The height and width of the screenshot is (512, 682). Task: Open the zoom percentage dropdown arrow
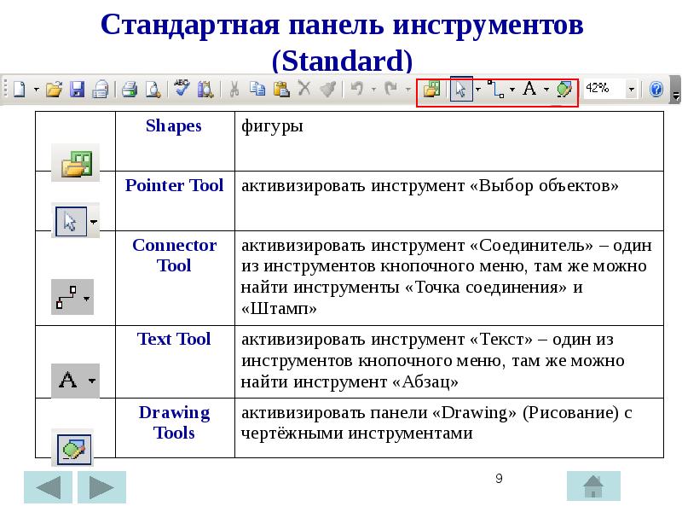[x=631, y=90]
